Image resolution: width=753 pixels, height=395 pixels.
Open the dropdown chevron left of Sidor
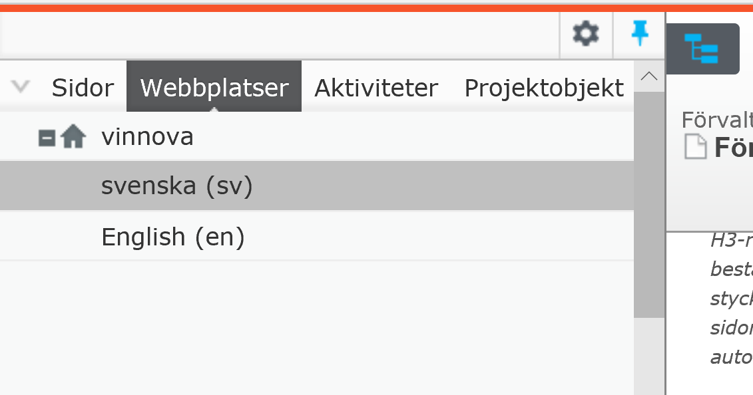[x=20, y=86]
